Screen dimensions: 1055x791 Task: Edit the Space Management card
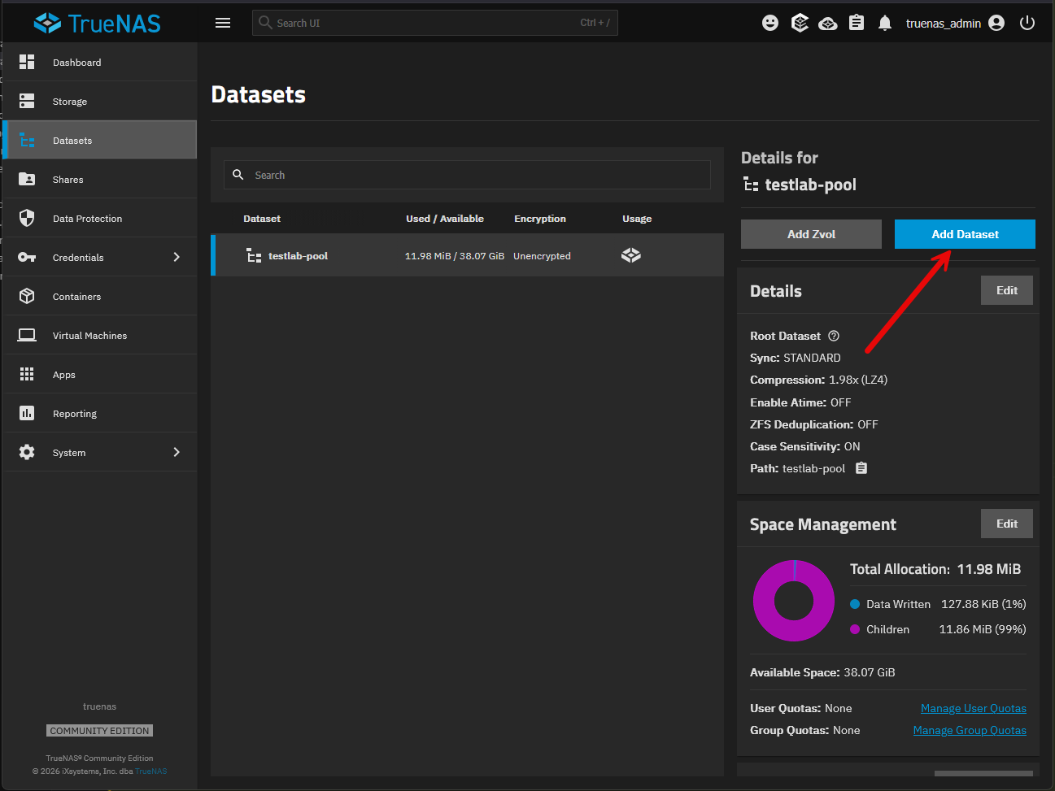1007,524
